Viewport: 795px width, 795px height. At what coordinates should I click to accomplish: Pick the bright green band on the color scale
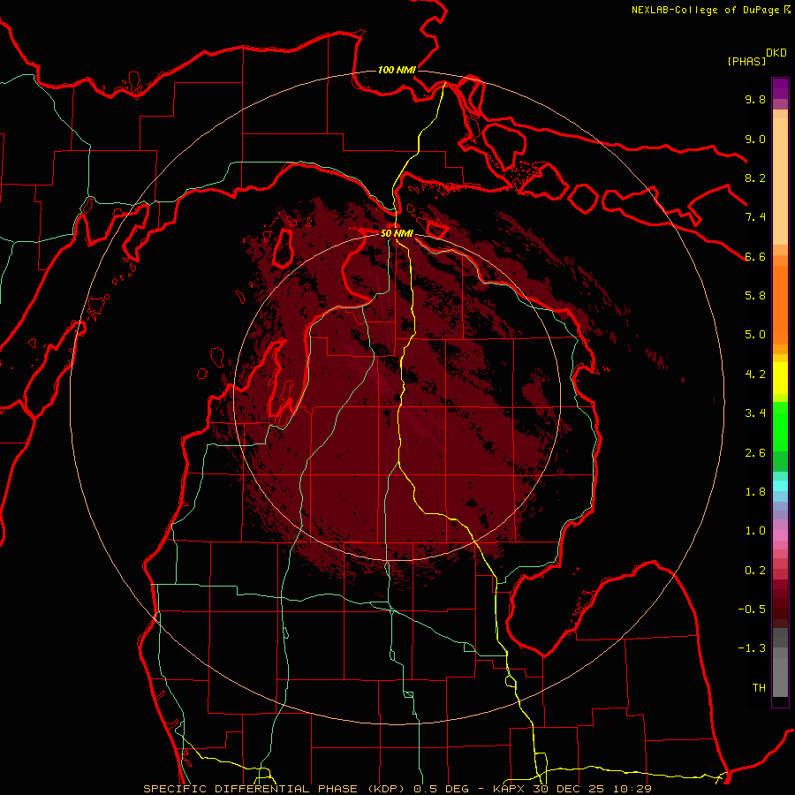[x=780, y=427]
